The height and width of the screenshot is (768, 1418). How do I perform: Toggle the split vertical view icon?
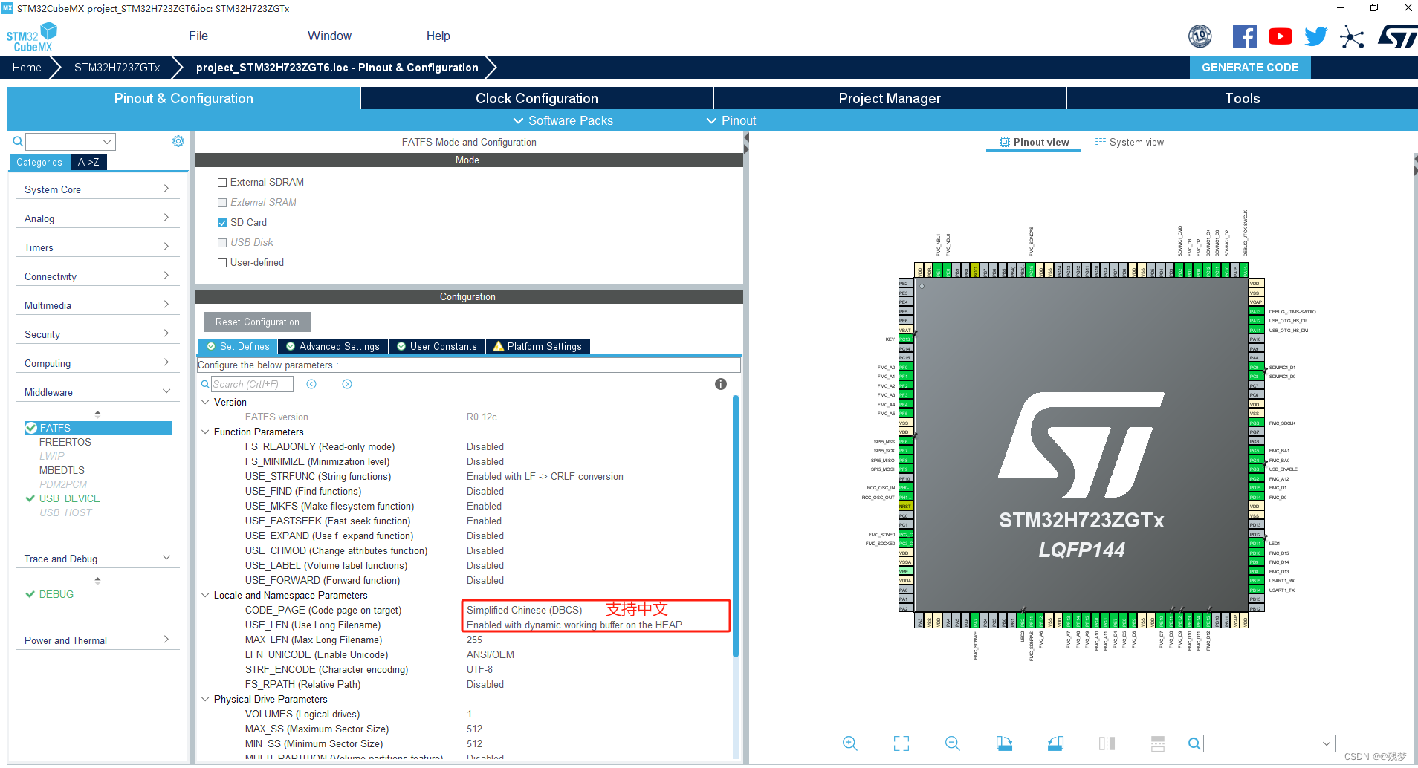(x=1107, y=743)
